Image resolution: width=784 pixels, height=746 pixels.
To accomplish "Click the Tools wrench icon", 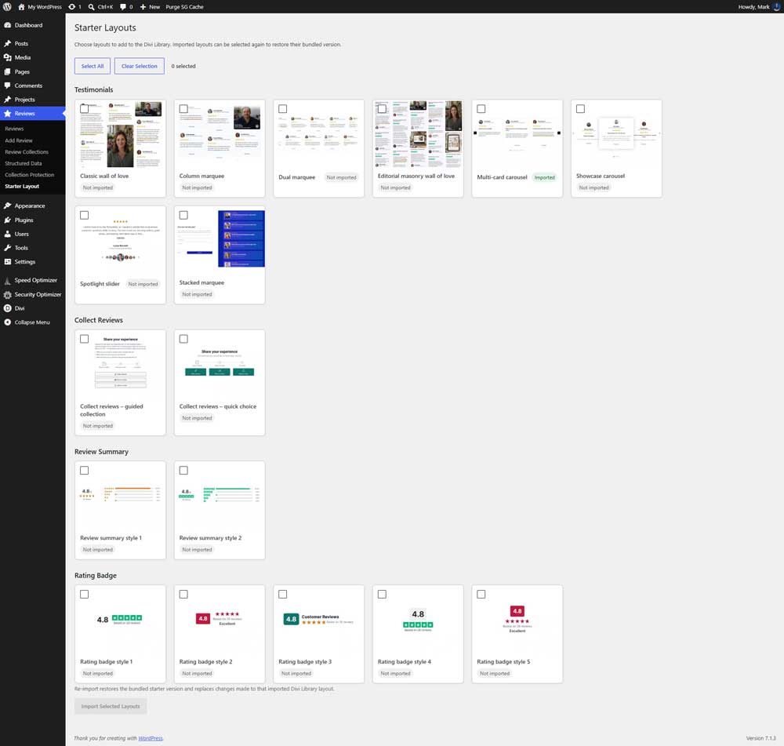I will coord(8,248).
